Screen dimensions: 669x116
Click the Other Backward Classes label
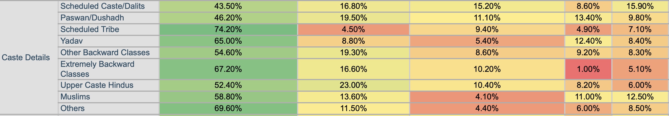coord(105,52)
